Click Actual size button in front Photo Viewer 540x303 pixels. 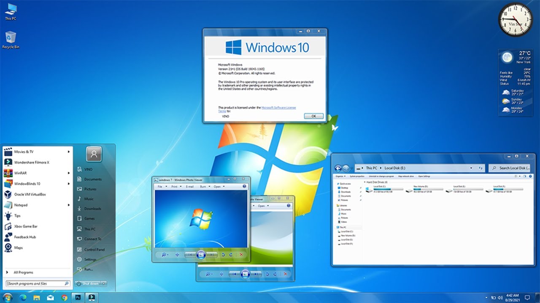tap(177, 255)
